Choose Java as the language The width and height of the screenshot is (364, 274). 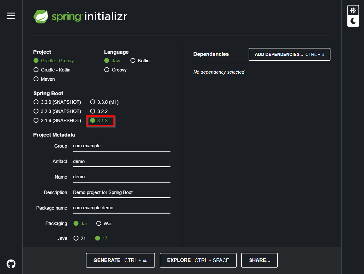(x=113, y=61)
